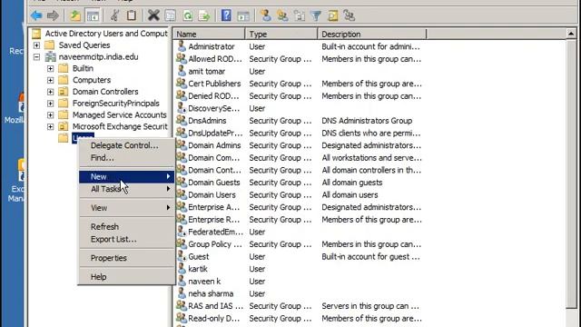Expand the Computers container

50,80
